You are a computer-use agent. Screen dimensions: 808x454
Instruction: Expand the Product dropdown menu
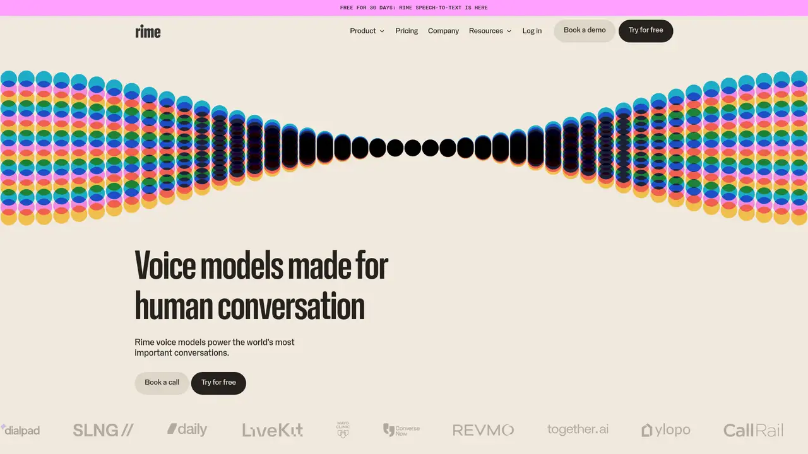point(367,31)
